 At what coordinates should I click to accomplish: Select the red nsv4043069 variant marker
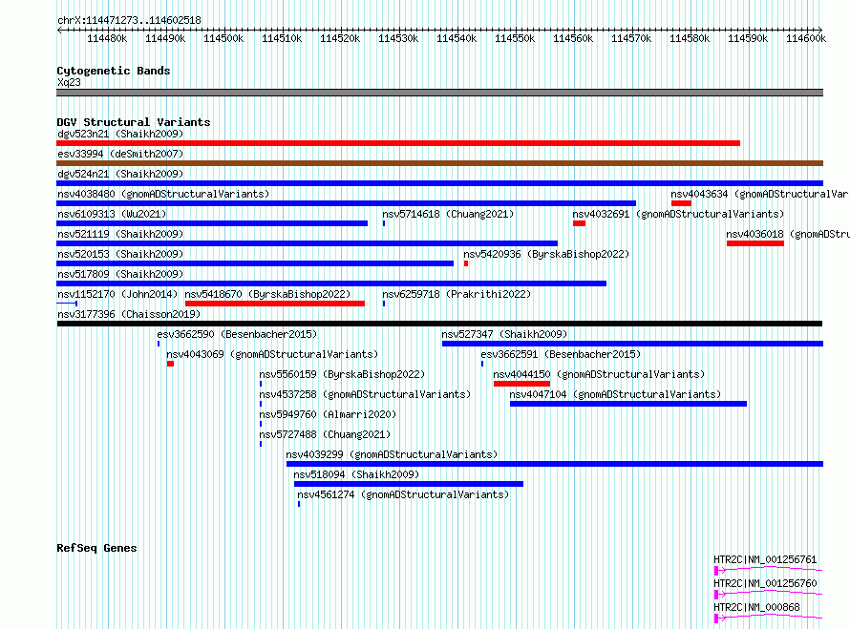coord(170,364)
